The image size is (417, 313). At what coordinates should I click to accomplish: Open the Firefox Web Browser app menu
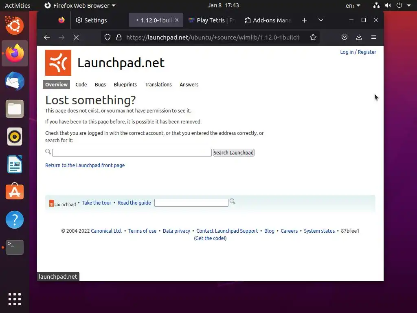point(80,5)
